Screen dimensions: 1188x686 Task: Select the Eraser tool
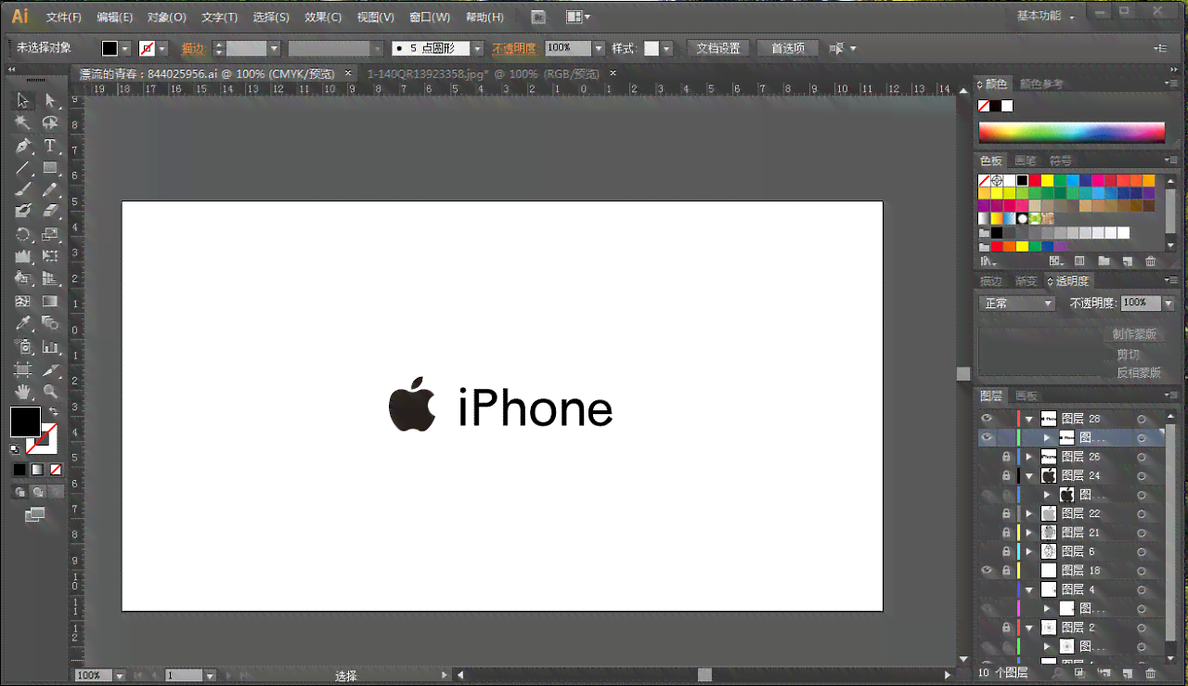click(50, 212)
